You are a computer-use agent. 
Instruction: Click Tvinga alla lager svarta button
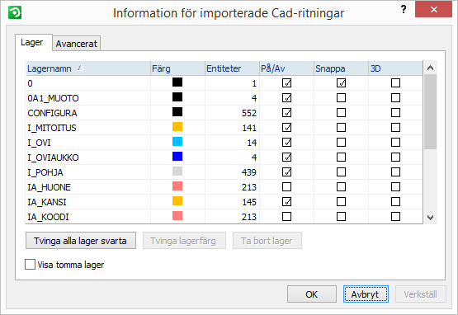point(81,241)
